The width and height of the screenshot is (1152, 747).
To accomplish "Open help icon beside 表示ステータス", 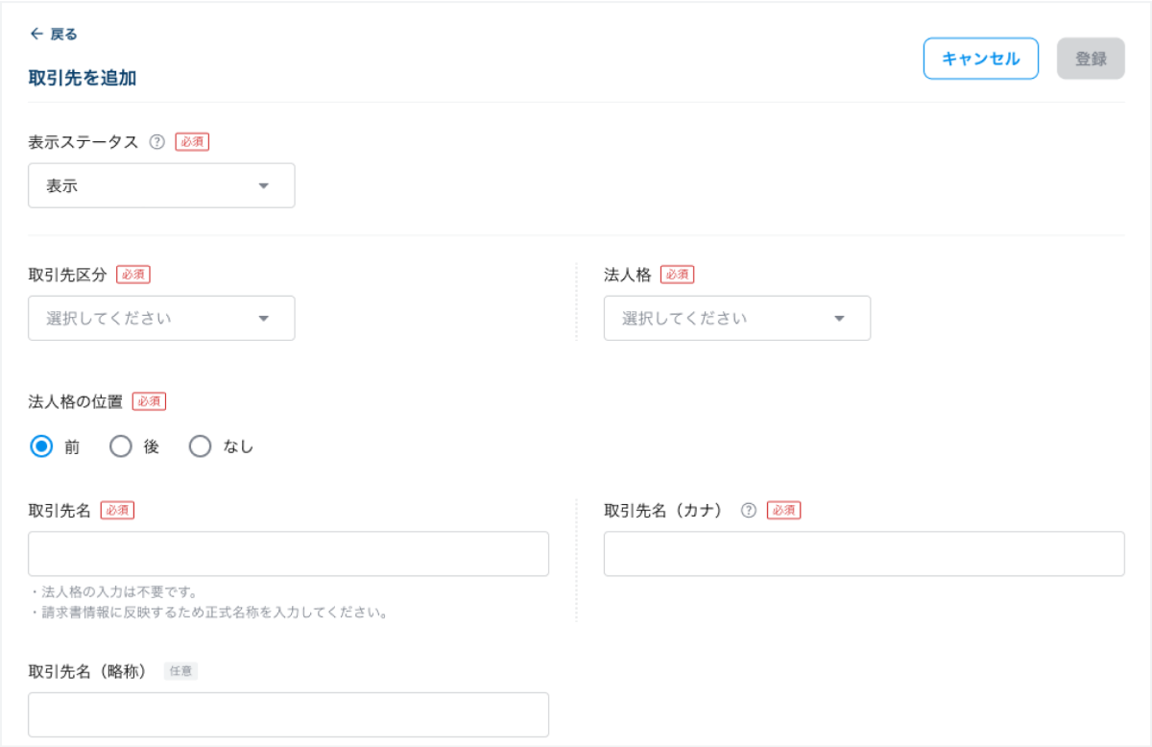I will coord(157,142).
